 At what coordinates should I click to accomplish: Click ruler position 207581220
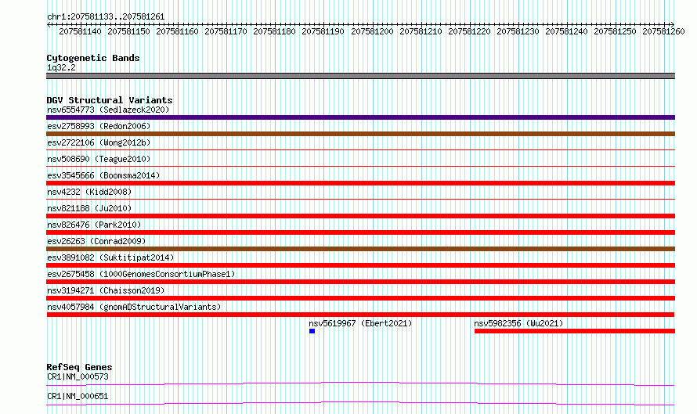coord(469,31)
